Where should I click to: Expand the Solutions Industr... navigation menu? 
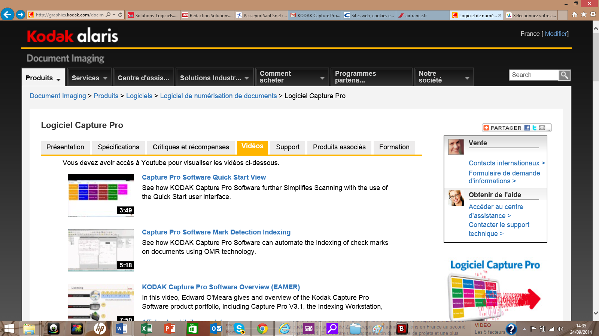tap(215, 78)
